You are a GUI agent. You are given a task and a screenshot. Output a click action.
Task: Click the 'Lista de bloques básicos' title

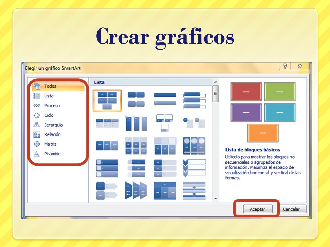coord(253,150)
